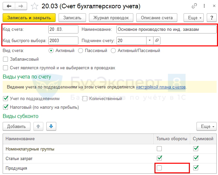Click 'Суммовой' column header

(203, 139)
